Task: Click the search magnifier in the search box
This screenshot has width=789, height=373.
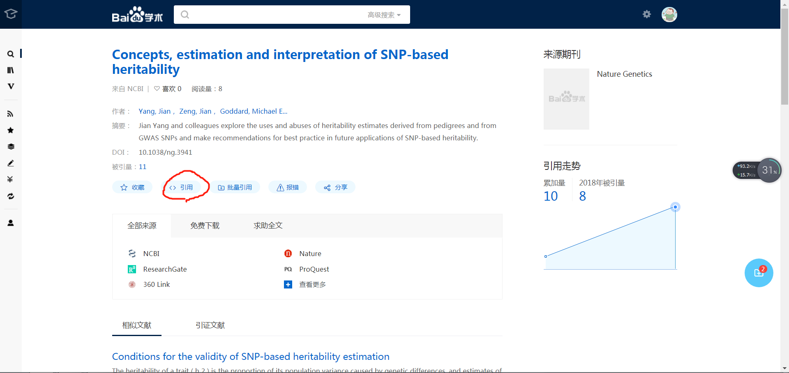Action: [185, 15]
